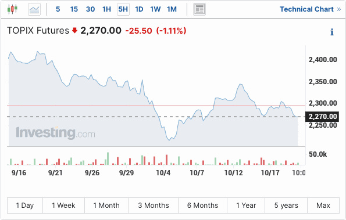This screenshot has height=220, width=346.
Task: Open the news overlay icon
Action: tap(199, 9)
